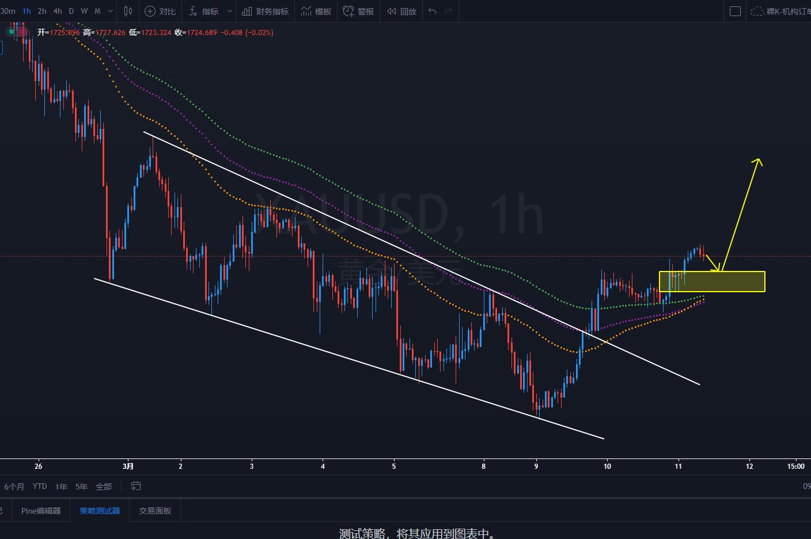
Task: Select the W weekly timeframe
Action: pos(84,11)
